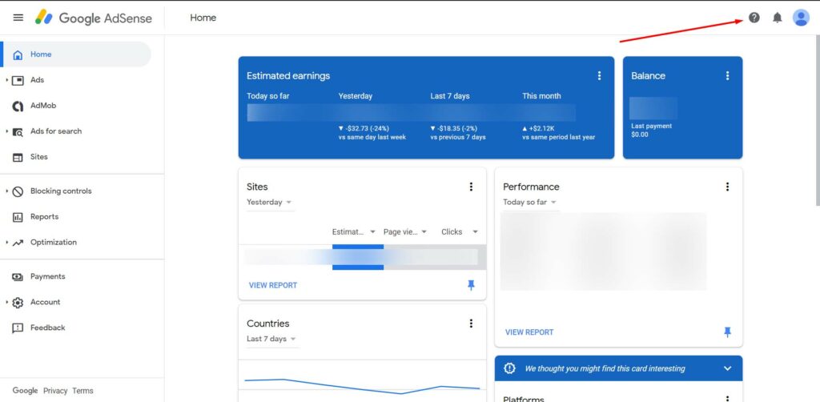Open the Terms footer link
The width and height of the screenshot is (820, 402).
tap(82, 391)
